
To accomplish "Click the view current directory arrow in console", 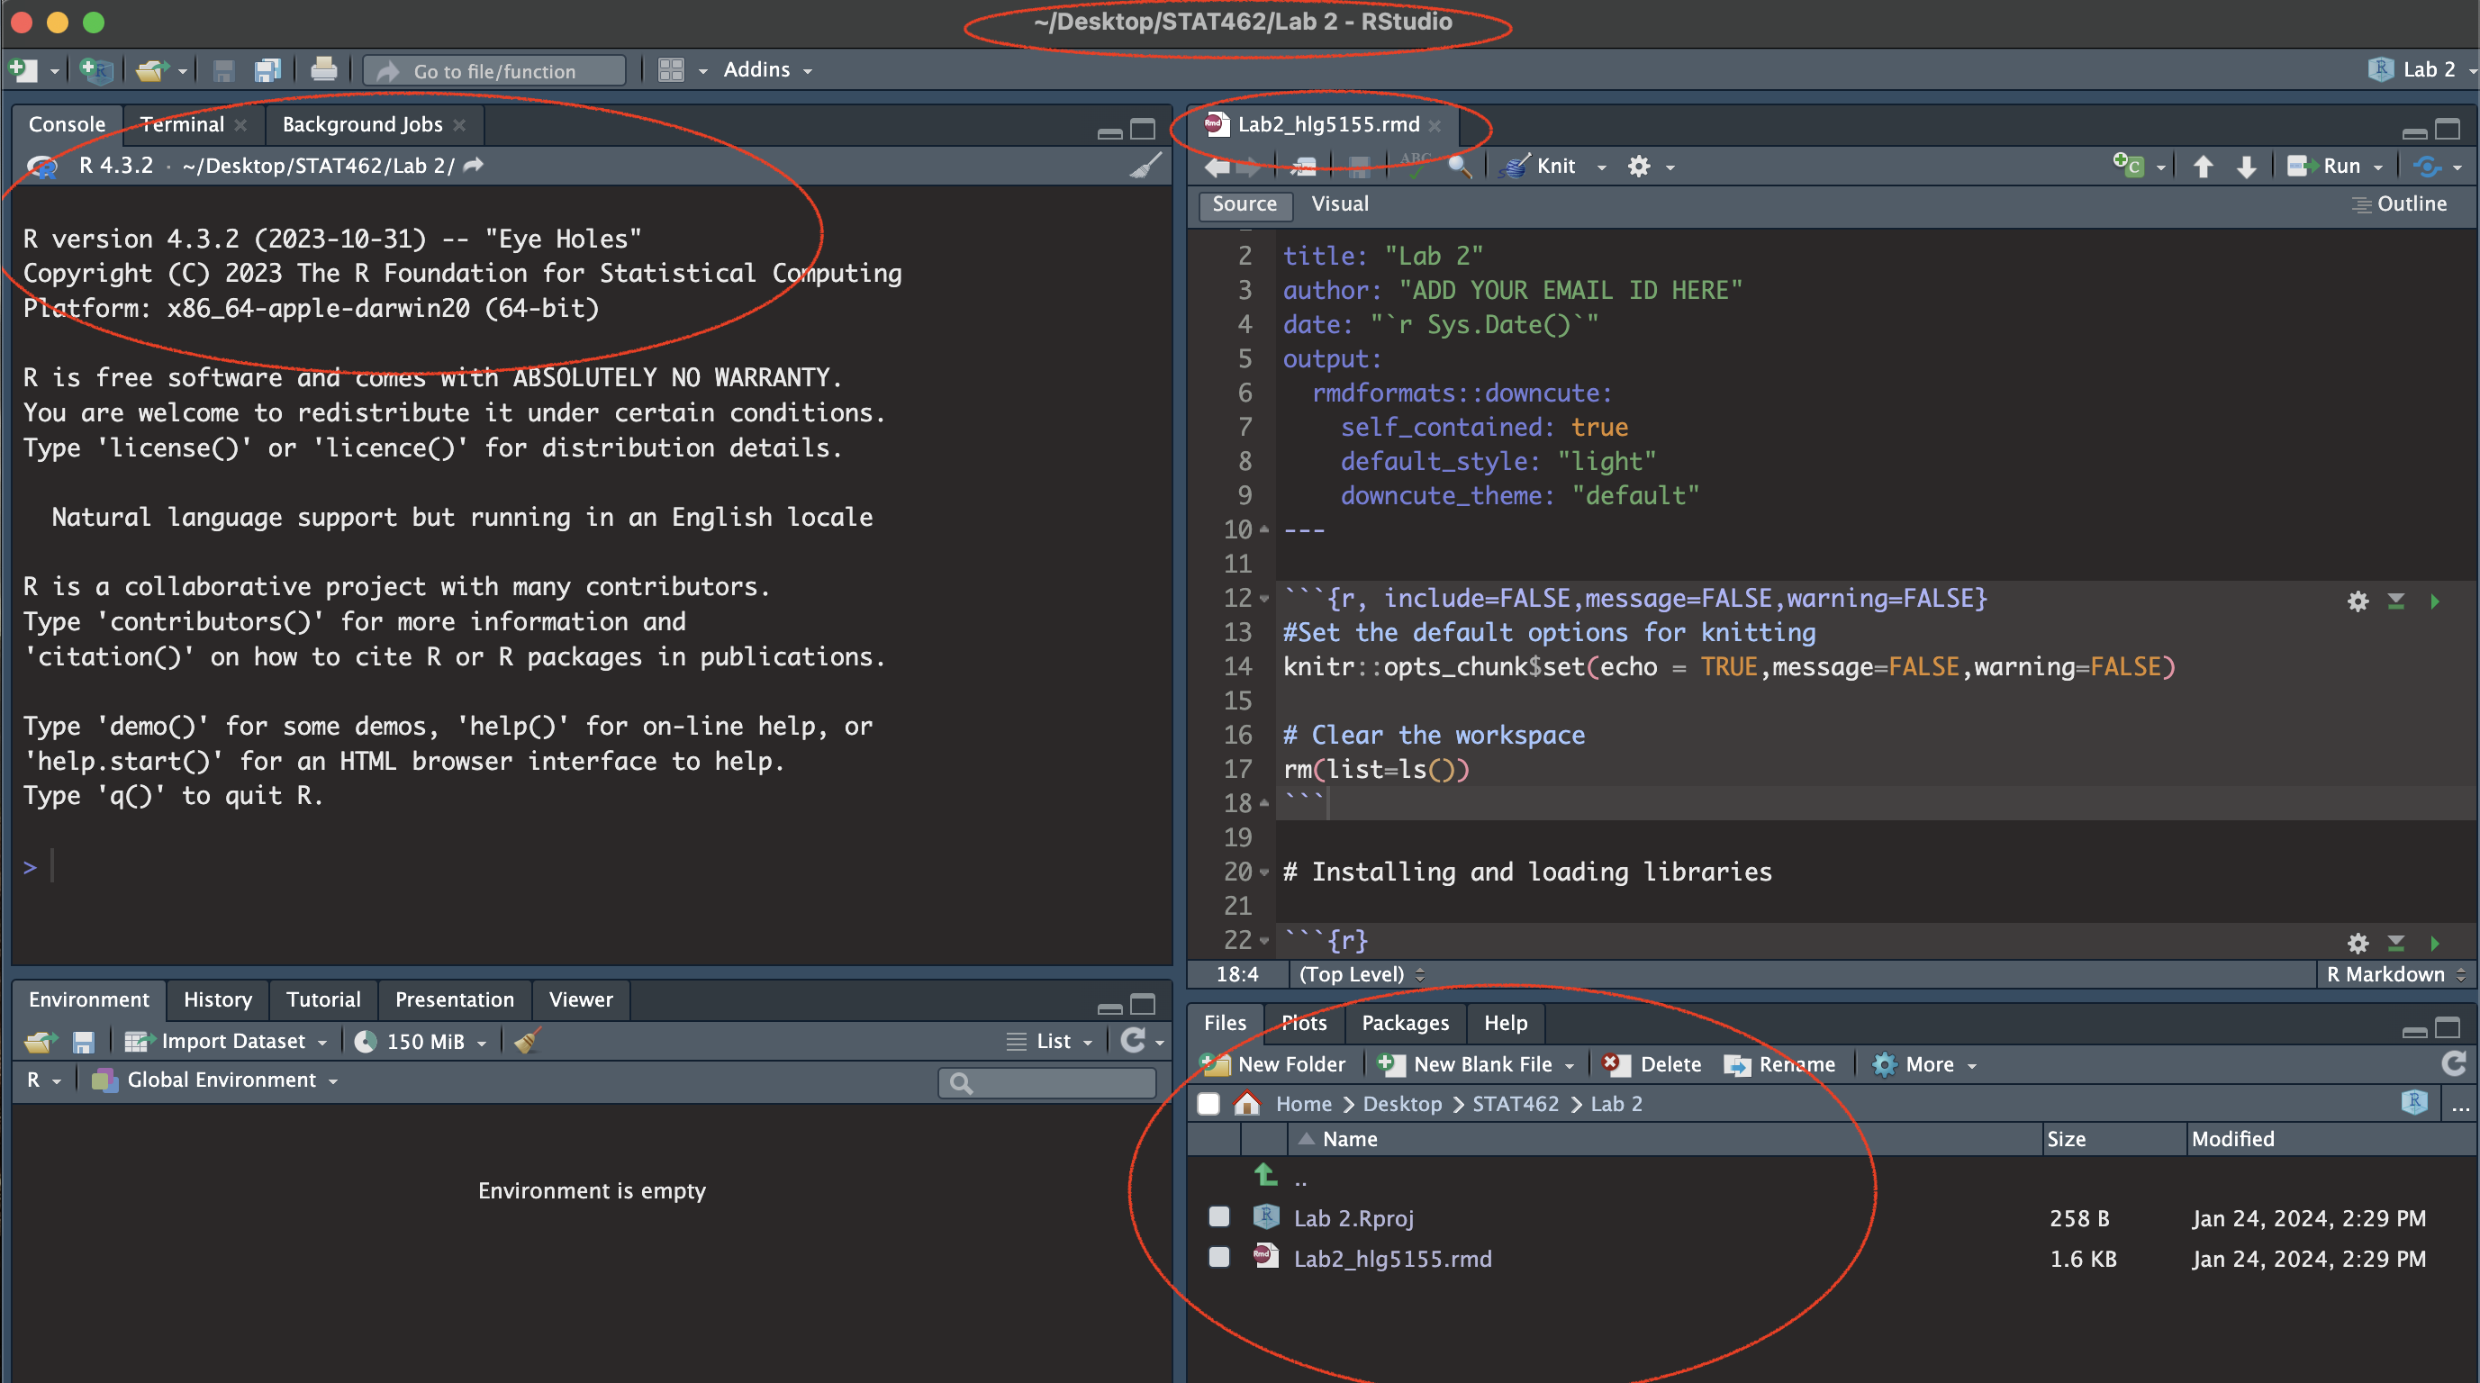I will [x=473, y=166].
